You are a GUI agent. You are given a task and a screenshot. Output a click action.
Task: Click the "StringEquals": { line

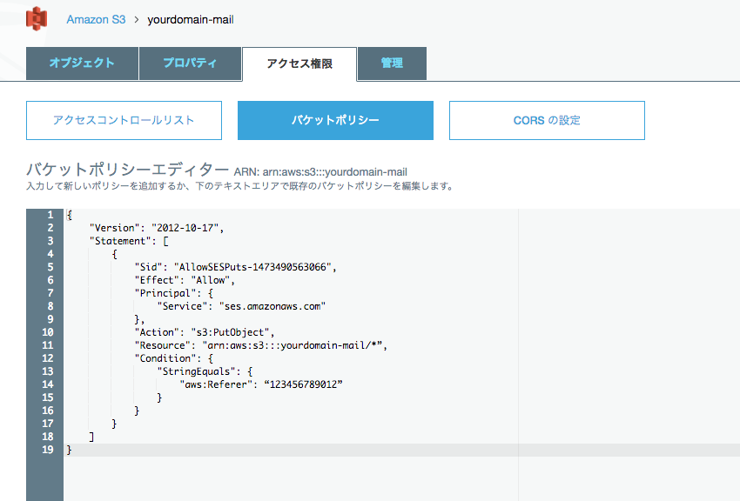205,371
